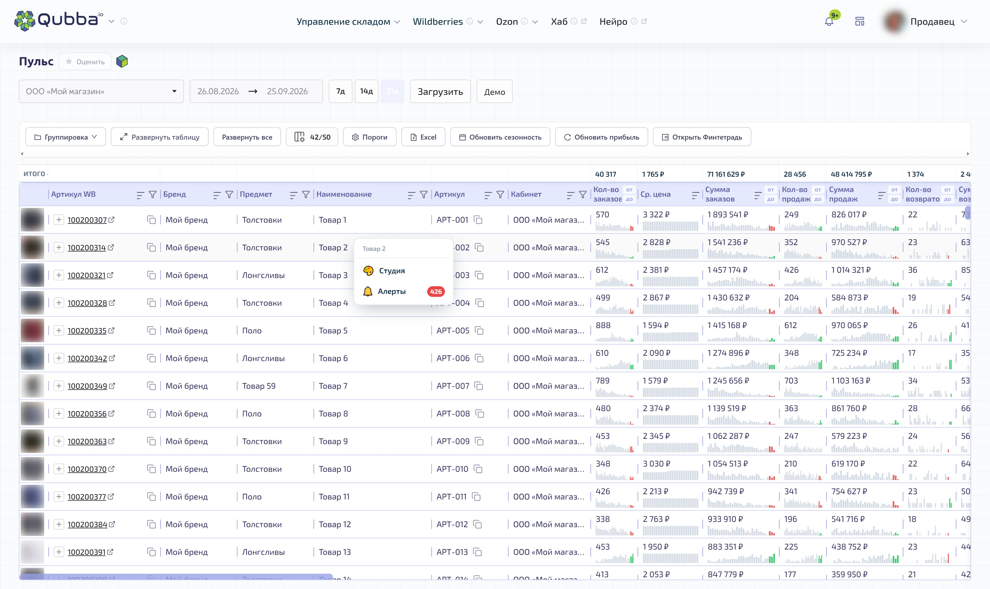
Task: Select Студия in the Товар 2 popup
Action: 403,271
